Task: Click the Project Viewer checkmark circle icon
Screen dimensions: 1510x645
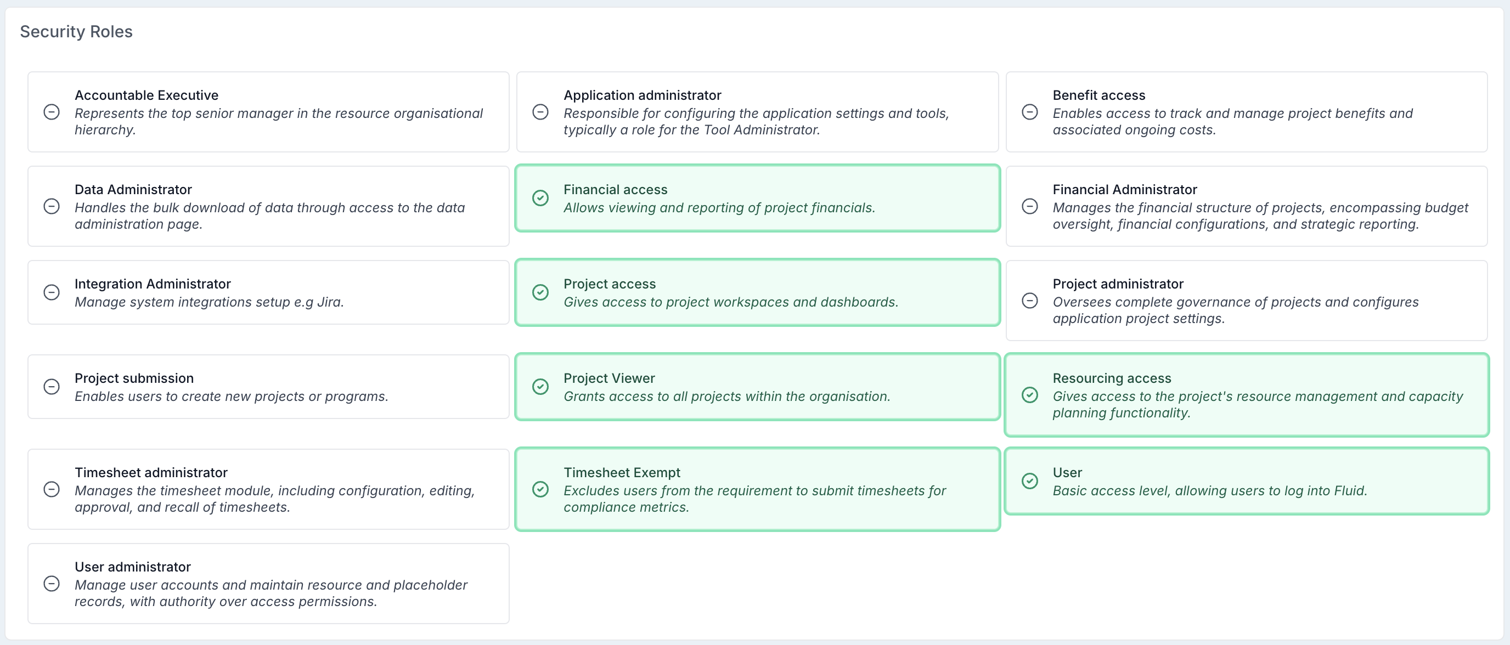Action: pyautogui.click(x=540, y=387)
